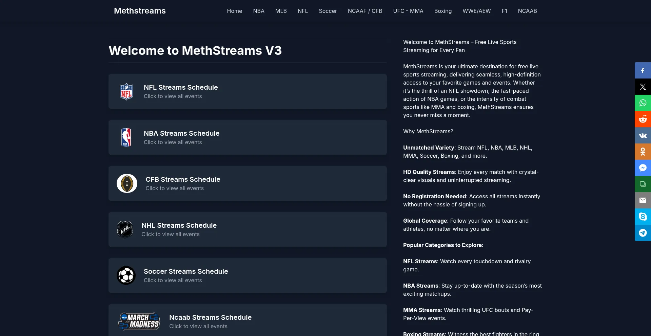Image resolution: width=651 pixels, height=336 pixels.
Task: Click 'Click to view all events' under NFL
Action: point(173,96)
